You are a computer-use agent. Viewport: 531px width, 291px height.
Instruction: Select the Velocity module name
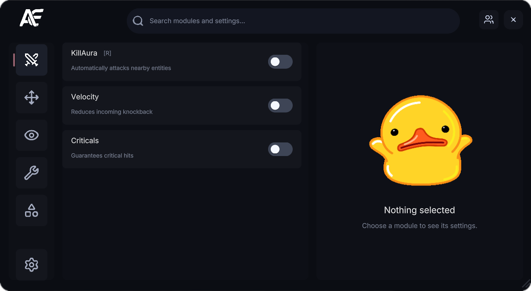85,97
